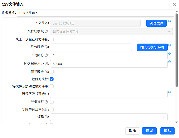Click help icon next to NIO 缓存大小

coord(46,63)
